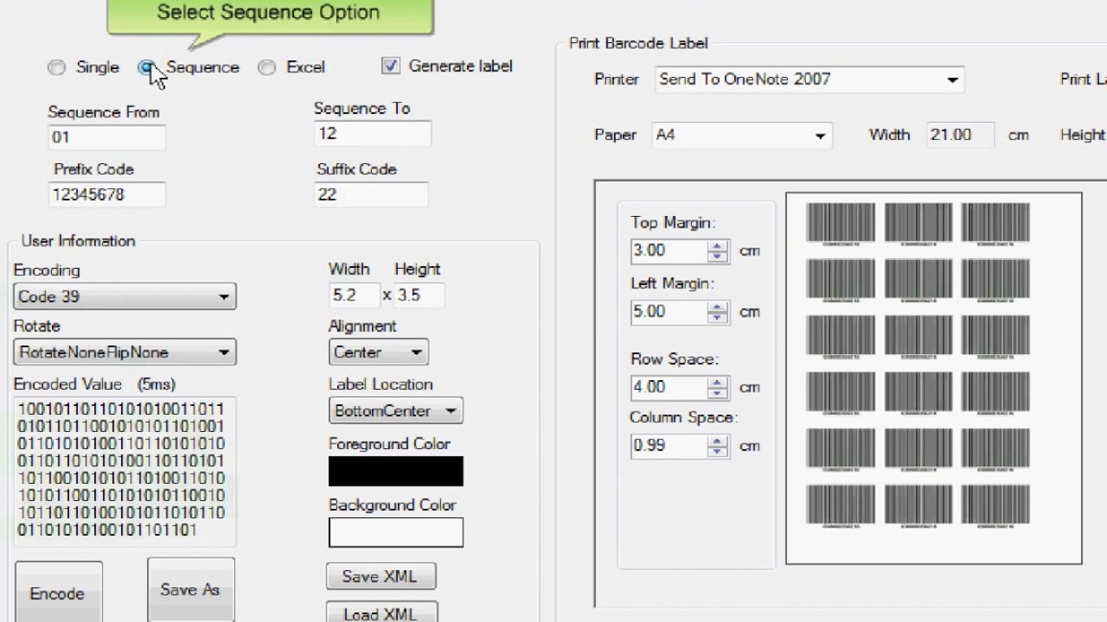
Task: Decrease Column Space with down arrow
Action: 717,452
